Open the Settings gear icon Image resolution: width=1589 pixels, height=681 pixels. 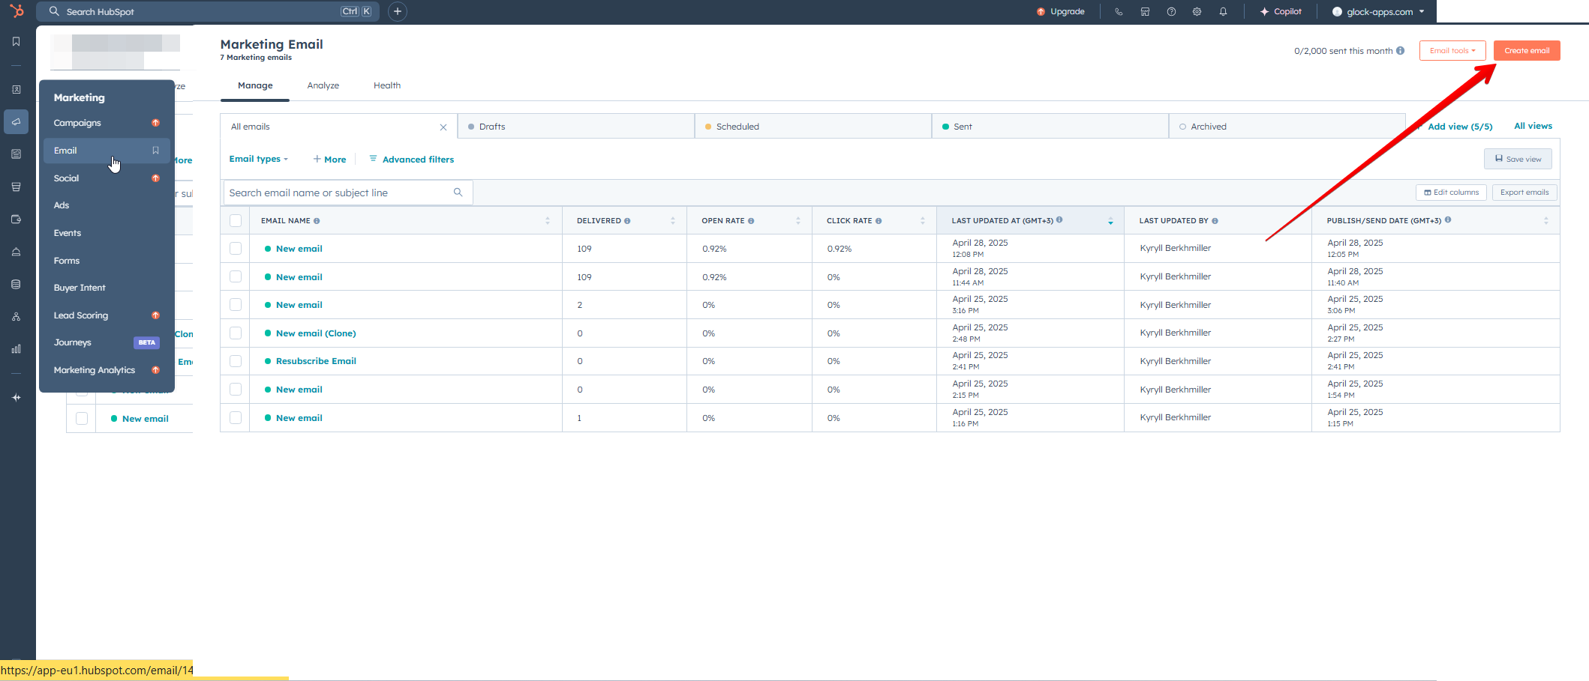[1197, 11]
